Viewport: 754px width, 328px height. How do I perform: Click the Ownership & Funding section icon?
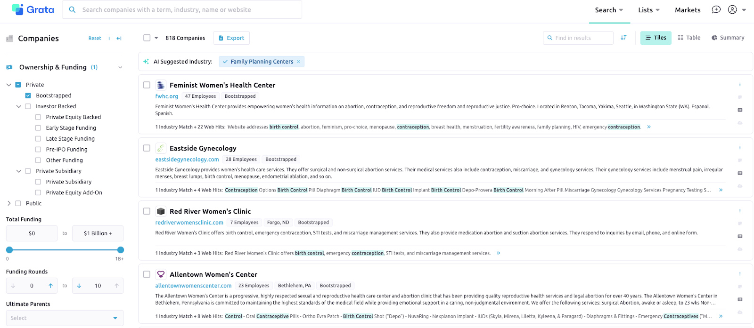coord(9,67)
